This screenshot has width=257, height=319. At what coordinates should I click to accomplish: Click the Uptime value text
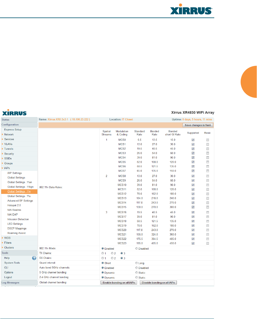click(x=197, y=119)
